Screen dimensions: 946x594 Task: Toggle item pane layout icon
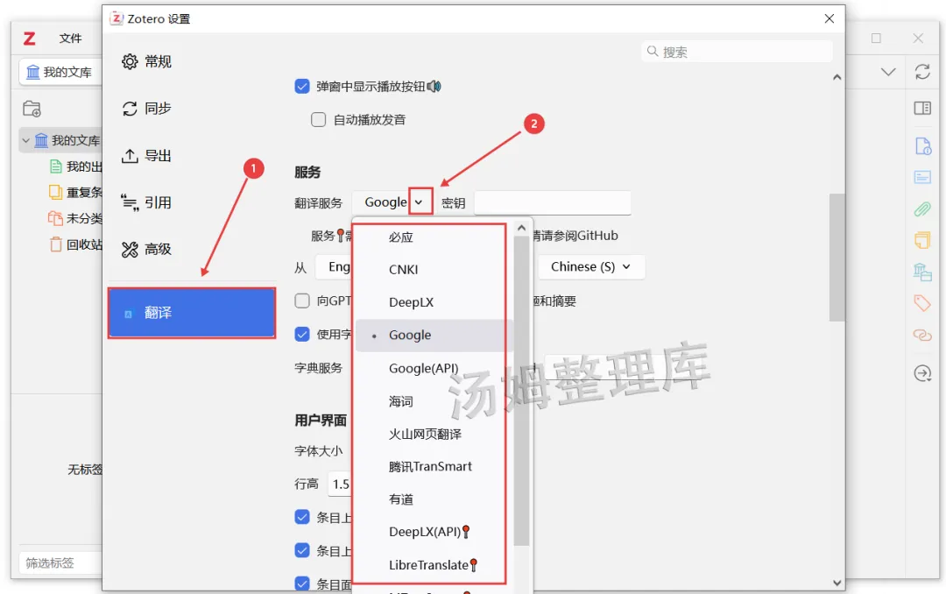tap(922, 109)
